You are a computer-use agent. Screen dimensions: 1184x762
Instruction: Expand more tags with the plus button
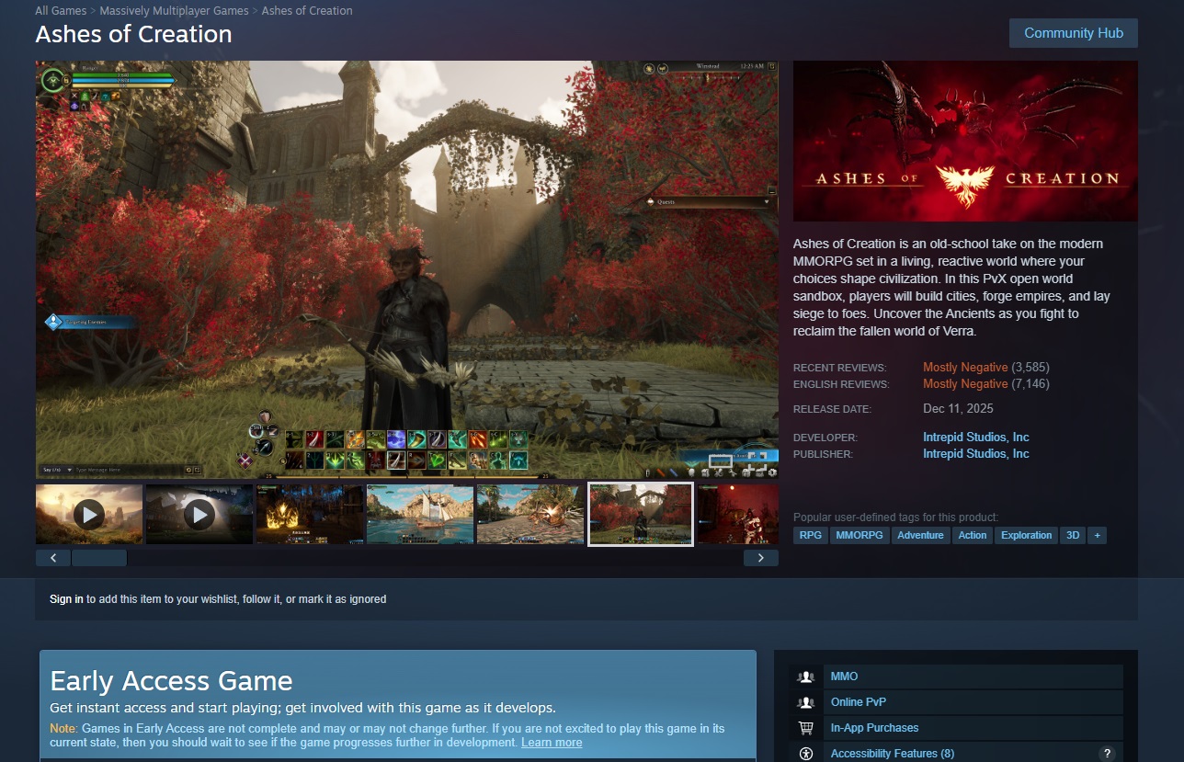[x=1097, y=535]
